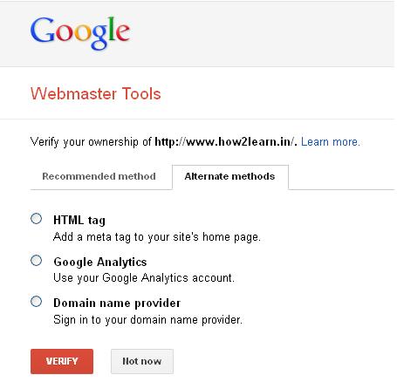Click the Google logo
This screenshot has width=397, height=382.
(80, 33)
